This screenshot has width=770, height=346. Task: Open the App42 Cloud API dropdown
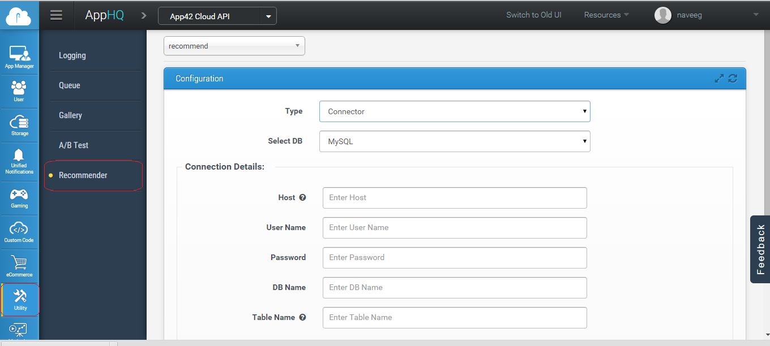(268, 16)
